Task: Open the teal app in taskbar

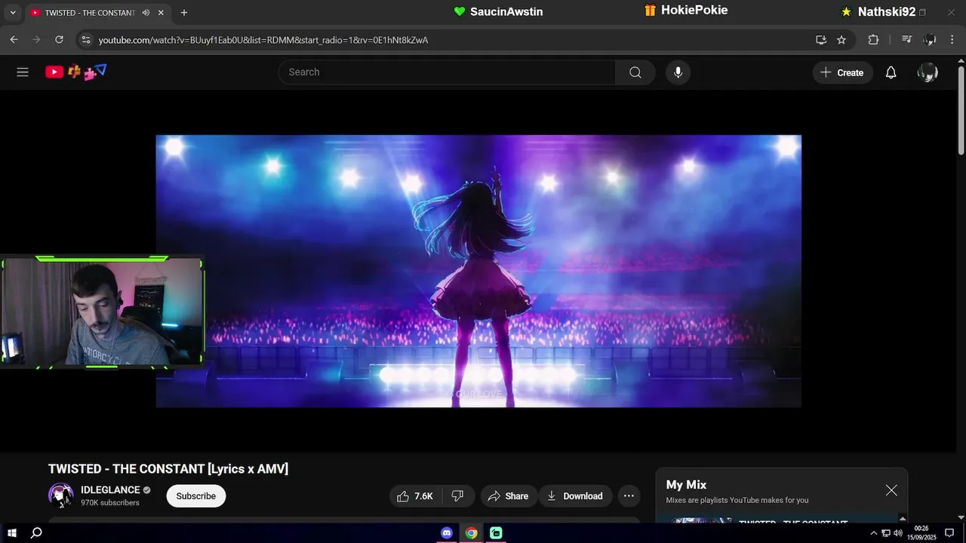Action: [x=496, y=533]
